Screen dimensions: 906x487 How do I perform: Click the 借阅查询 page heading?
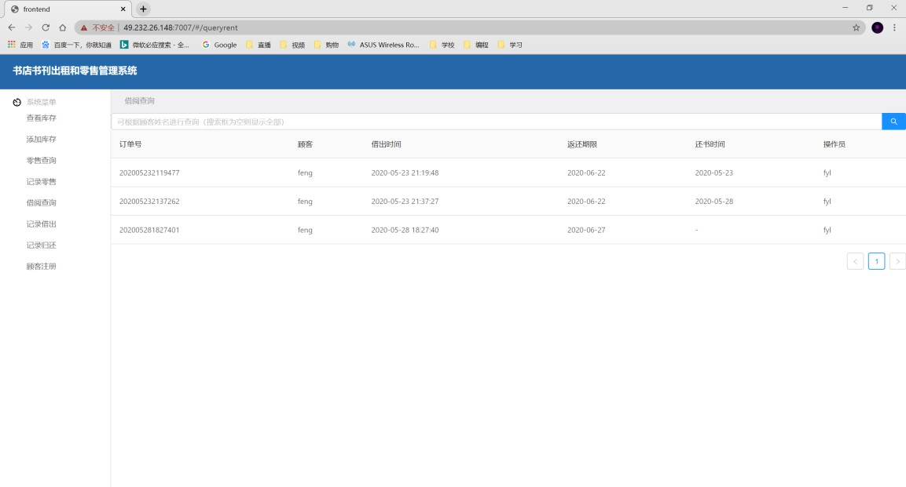(139, 101)
